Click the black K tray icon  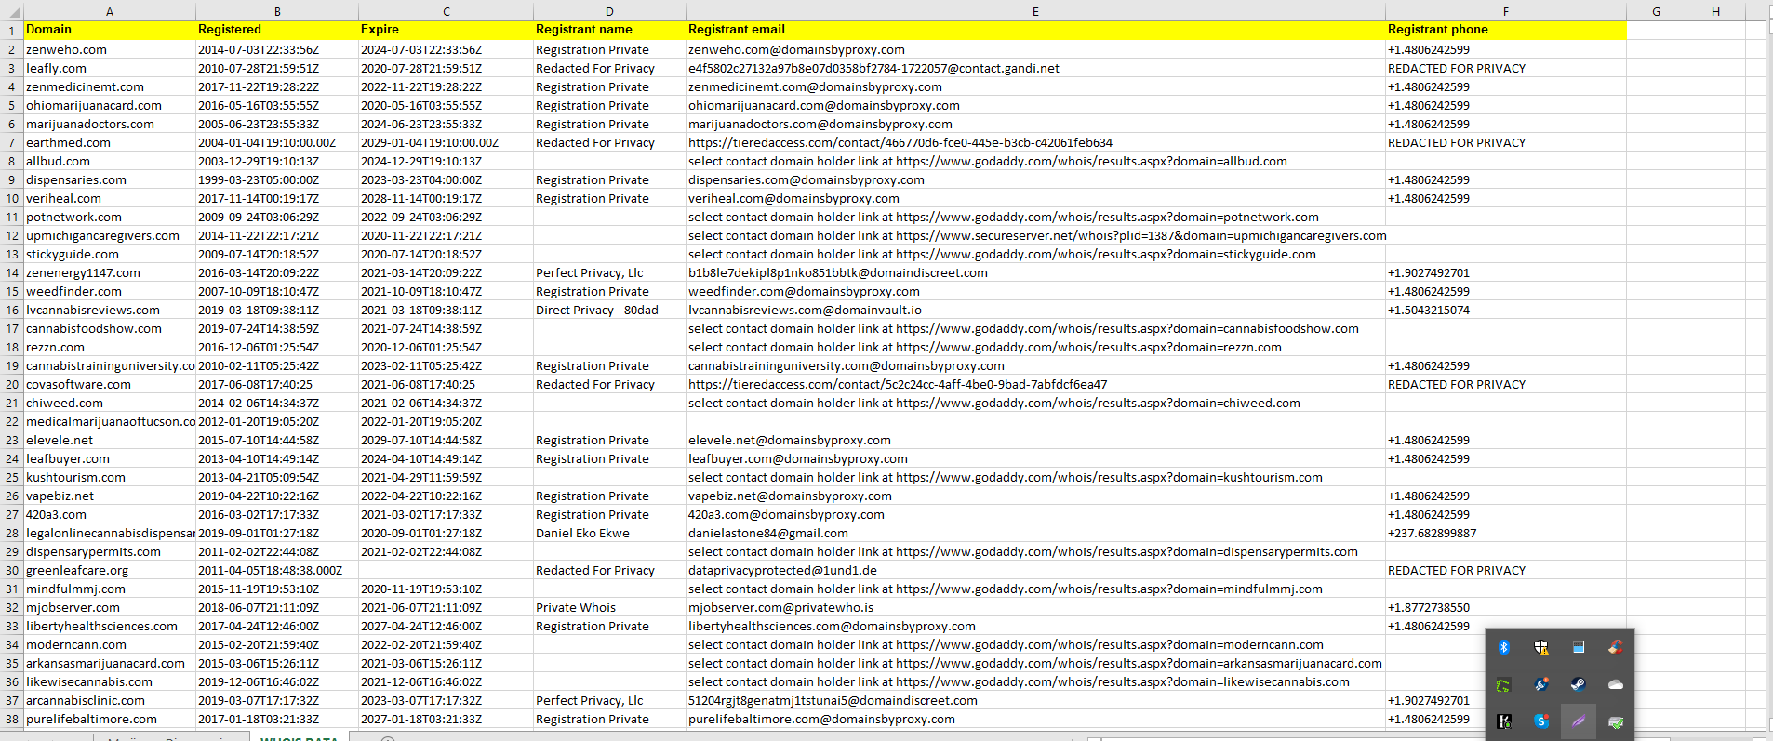[x=1504, y=721]
